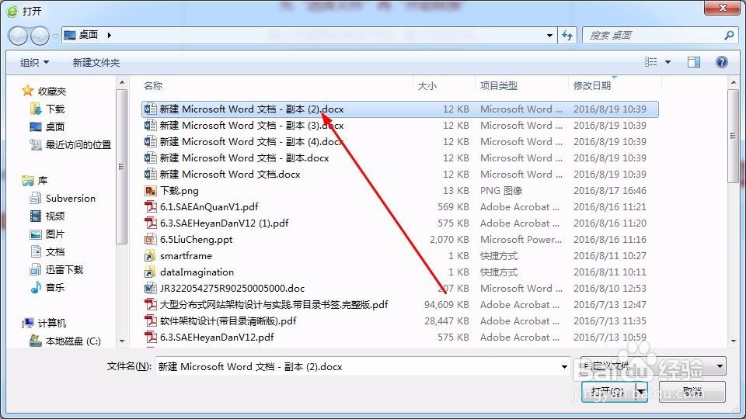Click in the search desktop field
Image resolution: width=746 pixels, height=419 pixels.
click(x=652, y=35)
